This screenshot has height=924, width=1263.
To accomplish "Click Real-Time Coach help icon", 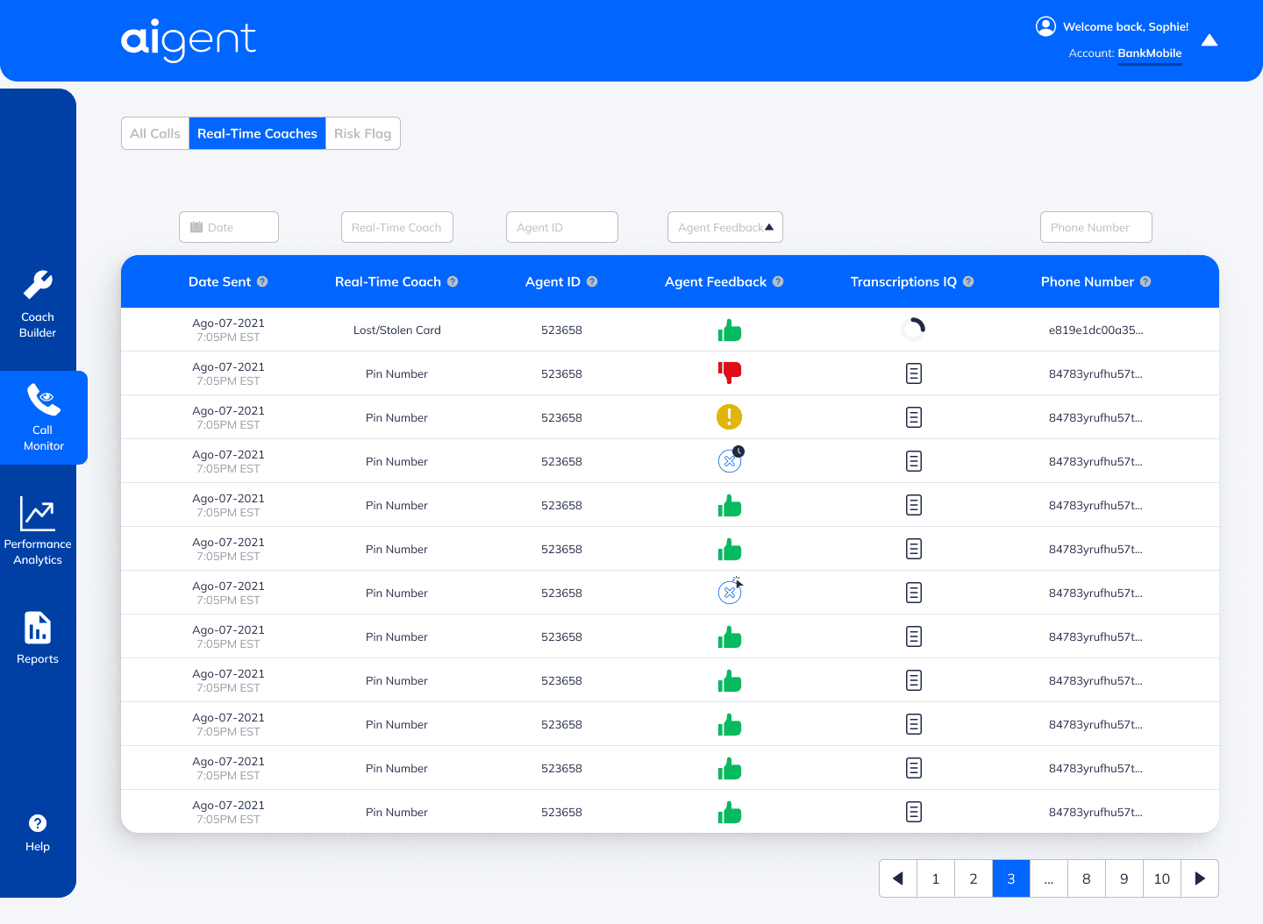I will (x=453, y=281).
